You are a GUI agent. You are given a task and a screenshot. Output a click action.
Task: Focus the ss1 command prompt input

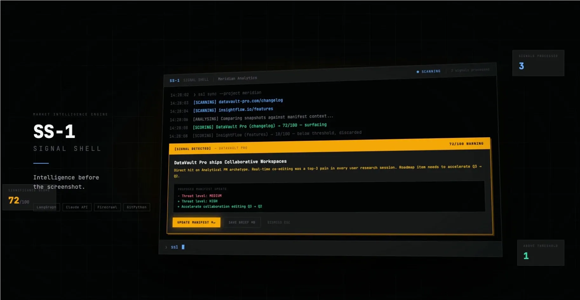330,247
